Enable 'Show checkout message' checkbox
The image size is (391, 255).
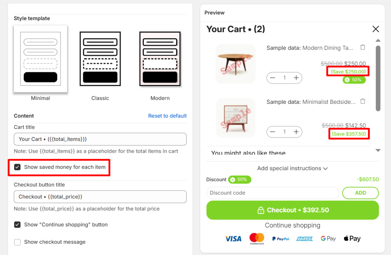pyautogui.click(x=17, y=242)
